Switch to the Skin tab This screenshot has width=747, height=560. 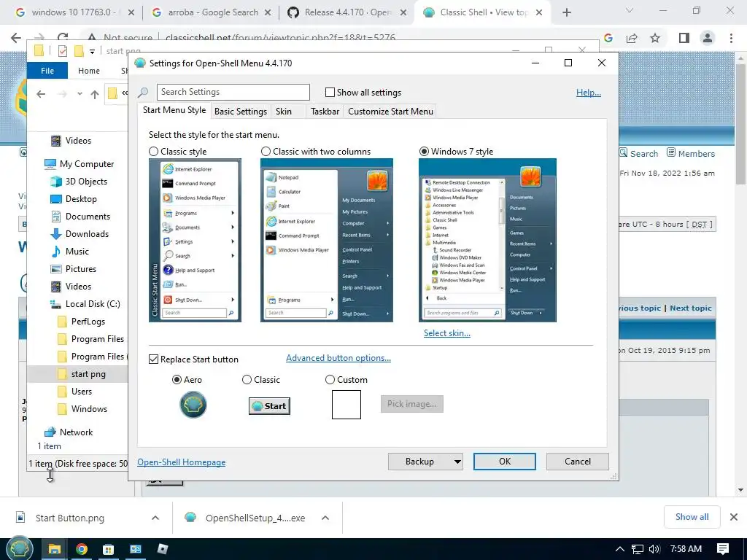pos(284,112)
